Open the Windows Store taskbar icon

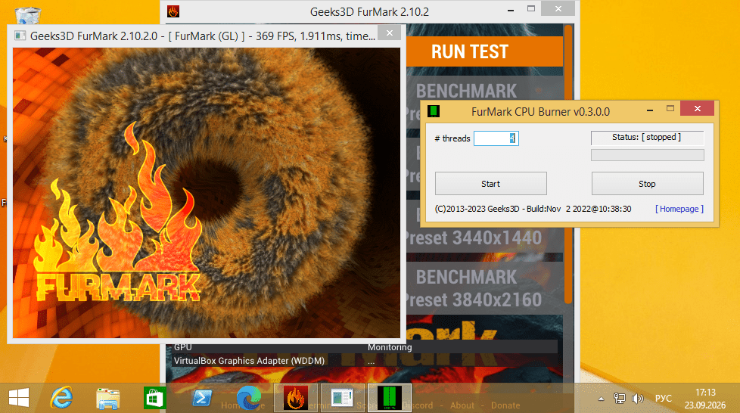point(155,398)
